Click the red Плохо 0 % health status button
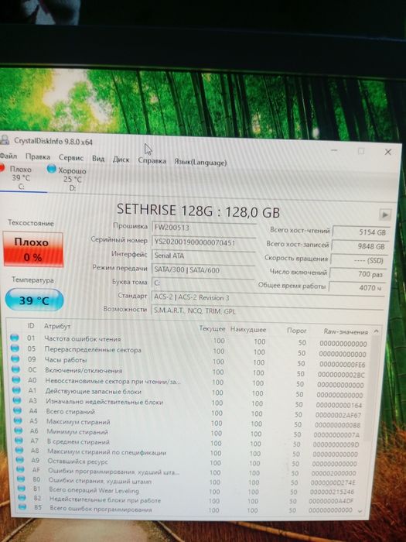406x542 pixels. pyautogui.click(x=32, y=249)
